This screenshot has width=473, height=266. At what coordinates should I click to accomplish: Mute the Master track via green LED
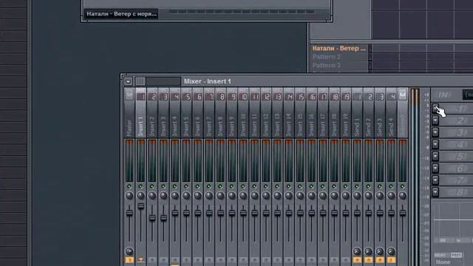pyautogui.click(x=129, y=186)
